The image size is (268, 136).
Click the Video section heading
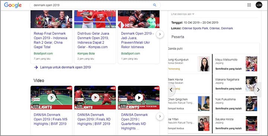[39, 80]
